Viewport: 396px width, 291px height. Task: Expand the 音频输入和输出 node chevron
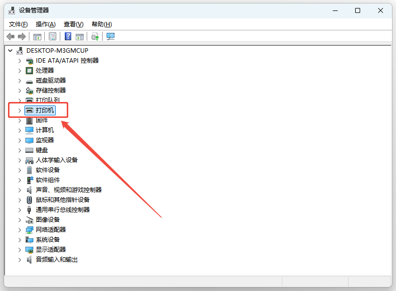coord(20,260)
